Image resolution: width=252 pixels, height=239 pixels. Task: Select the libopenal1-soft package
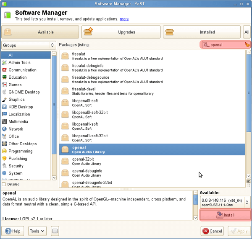click(x=152, y=126)
